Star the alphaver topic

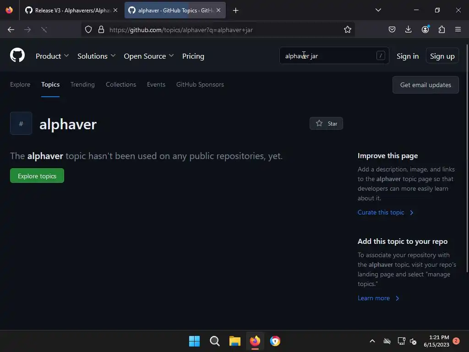coord(326,123)
